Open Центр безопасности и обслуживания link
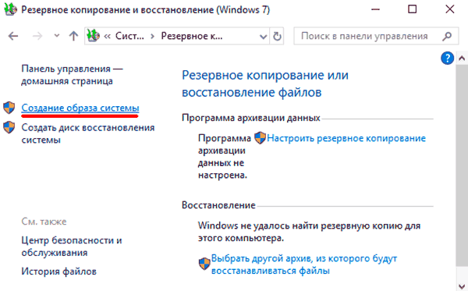 72,247
